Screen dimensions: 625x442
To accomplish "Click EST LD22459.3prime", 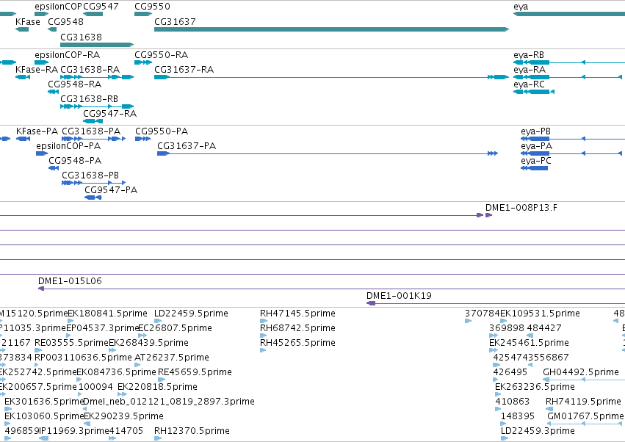I will coord(538,431).
